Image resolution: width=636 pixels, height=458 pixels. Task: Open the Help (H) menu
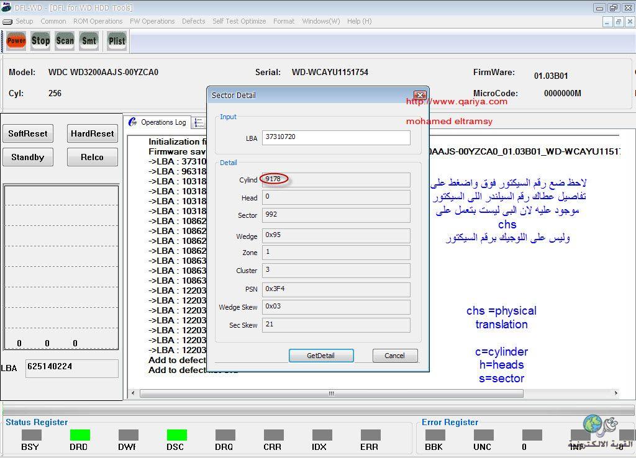(x=360, y=21)
